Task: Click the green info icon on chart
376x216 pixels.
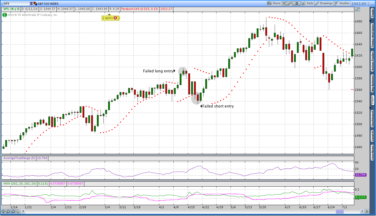Action: pos(4,15)
